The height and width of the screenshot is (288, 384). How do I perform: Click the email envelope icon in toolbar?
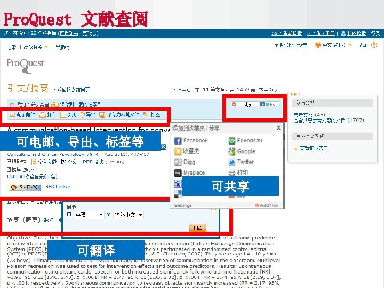[12, 115]
